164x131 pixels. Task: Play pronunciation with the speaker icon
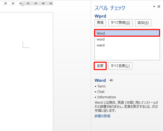tap(111, 80)
